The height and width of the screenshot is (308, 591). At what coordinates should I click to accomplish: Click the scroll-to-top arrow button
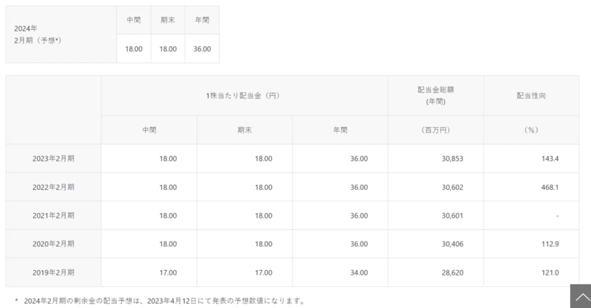tap(580, 296)
